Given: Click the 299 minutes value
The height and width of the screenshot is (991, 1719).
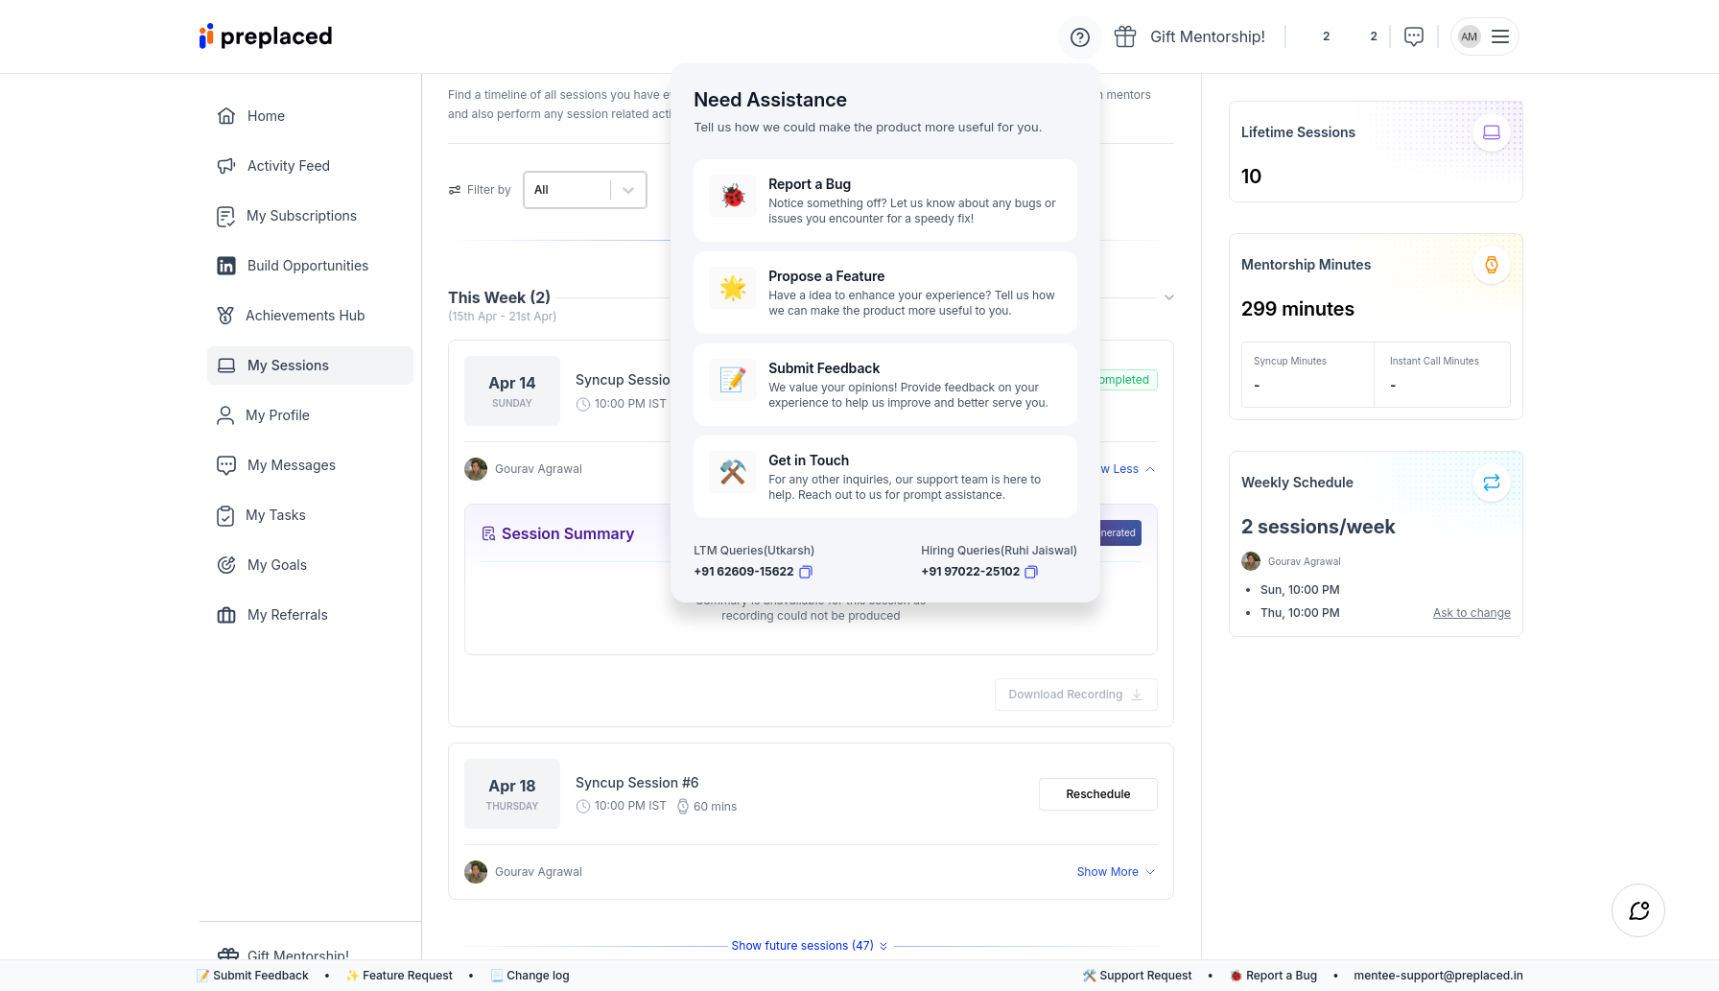Looking at the screenshot, I should click(x=1298, y=309).
